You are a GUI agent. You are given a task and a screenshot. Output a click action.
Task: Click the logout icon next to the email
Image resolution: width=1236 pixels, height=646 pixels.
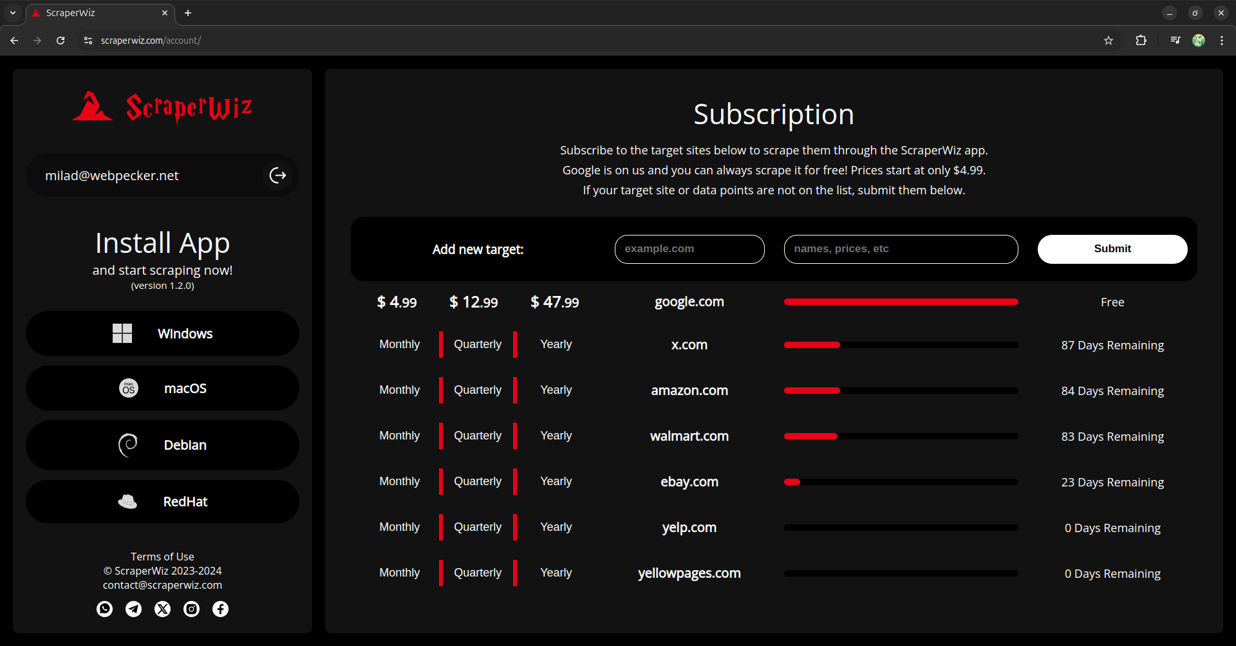(277, 175)
